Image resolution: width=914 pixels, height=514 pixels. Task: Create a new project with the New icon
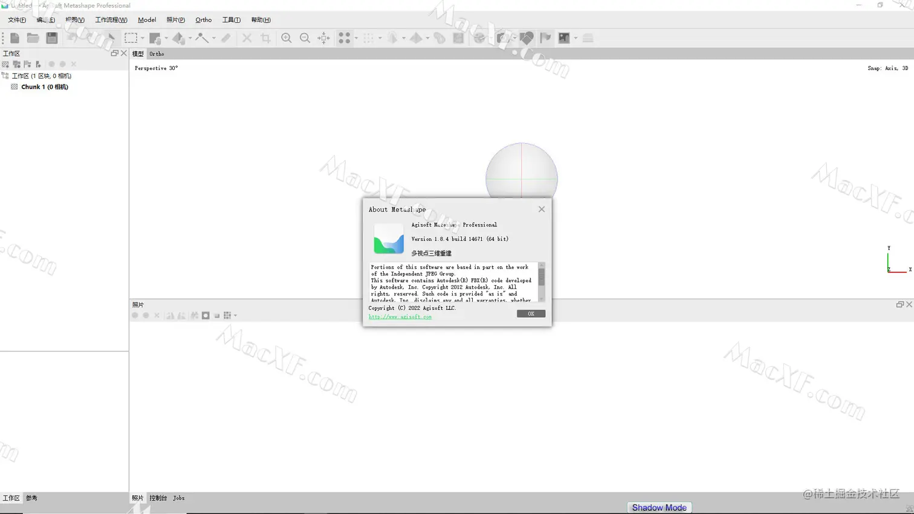15,38
